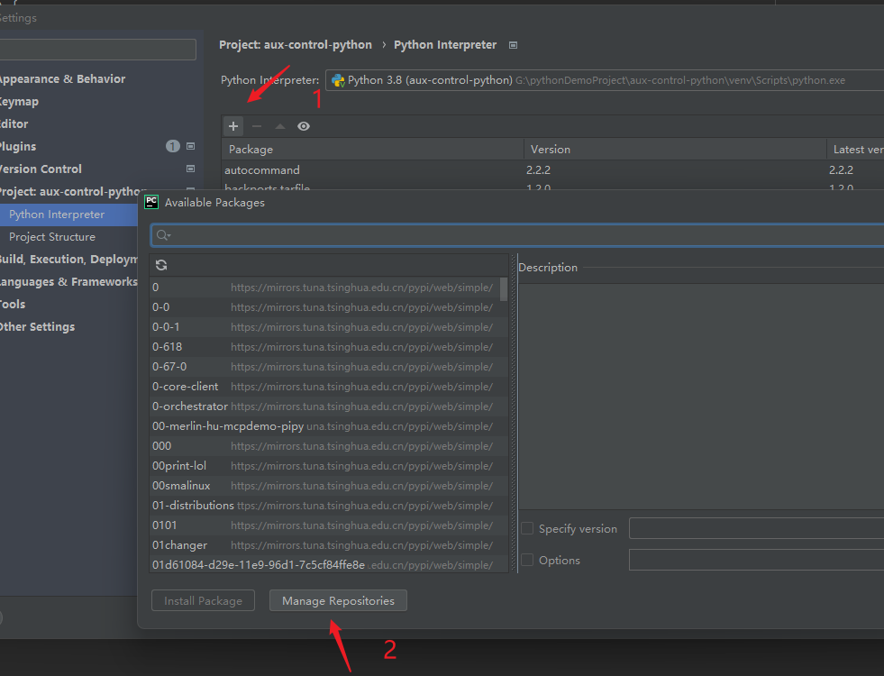The image size is (884, 676).
Task: Click the settings icon beside Version Control
Action: point(190,169)
